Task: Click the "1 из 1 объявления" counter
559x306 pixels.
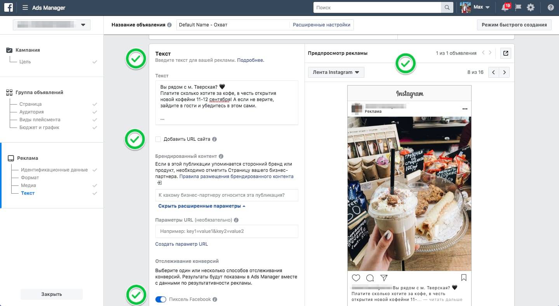Action: click(x=456, y=53)
